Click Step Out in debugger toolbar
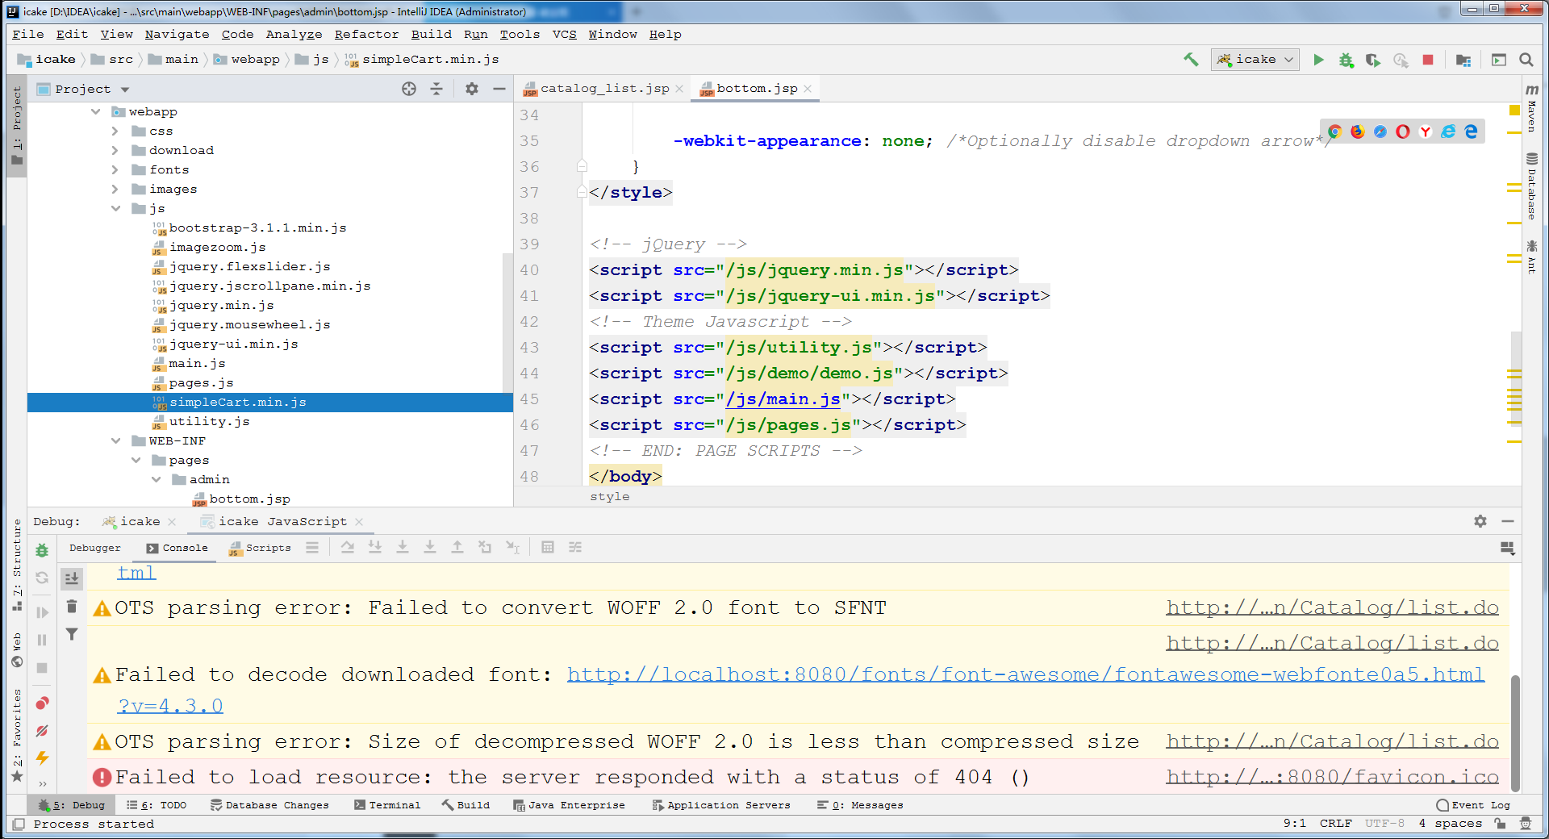Viewport: 1549px width, 839px height. coord(457,547)
